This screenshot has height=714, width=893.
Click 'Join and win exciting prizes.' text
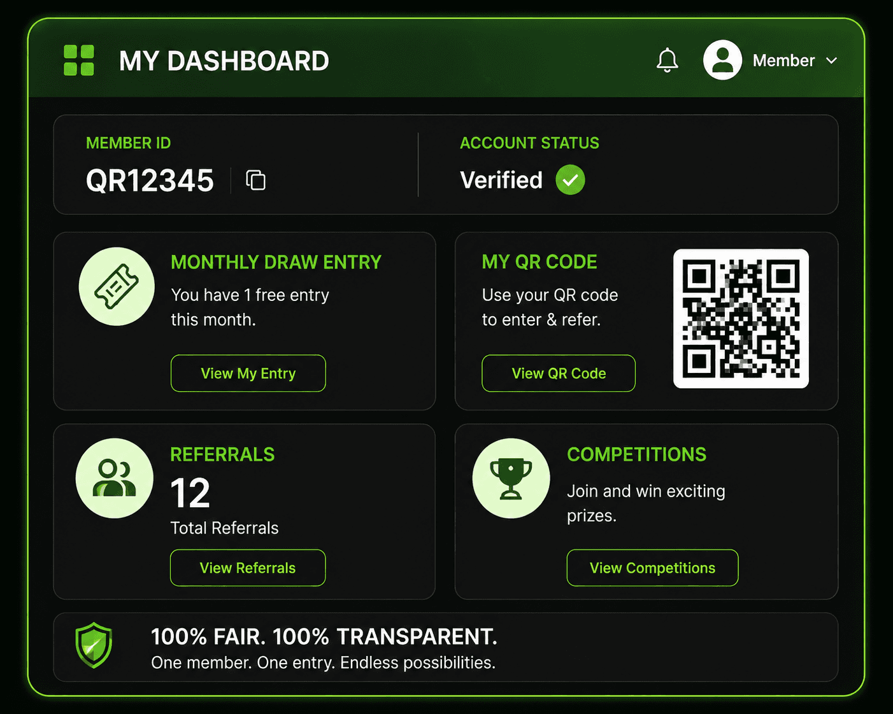click(646, 503)
